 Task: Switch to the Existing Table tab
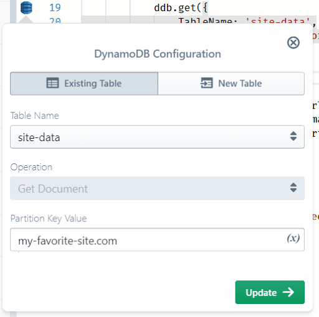pos(84,83)
